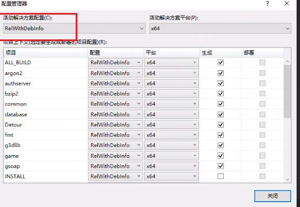300x207 pixels.
Task: Uncheck the build checkbox for argon2
Action: 221,73
